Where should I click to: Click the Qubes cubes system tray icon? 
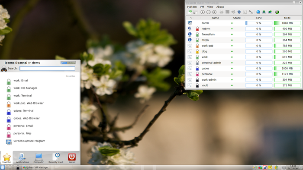tap(260, 167)
